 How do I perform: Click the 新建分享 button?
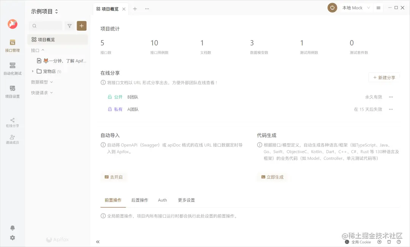384,77
